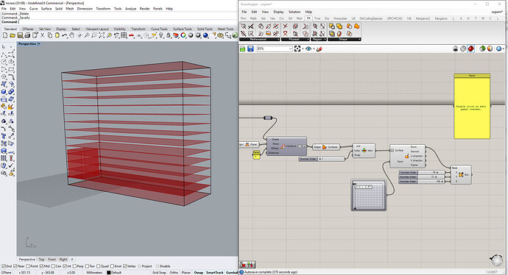Expand the Perspective viewport title dropdown arrow

[39, 43]
